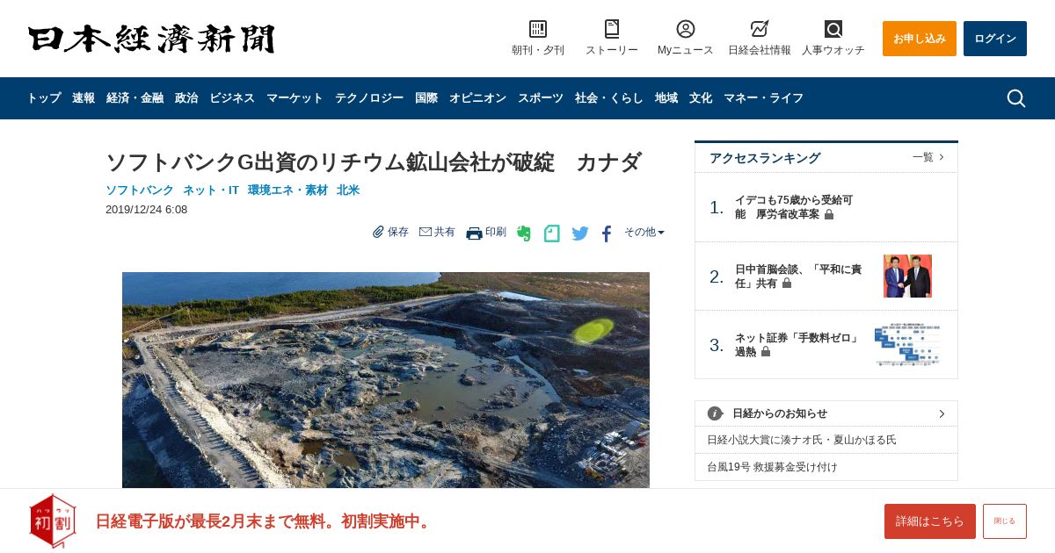
Task: Print article using 印刷 icon
Action: (486, 233)
